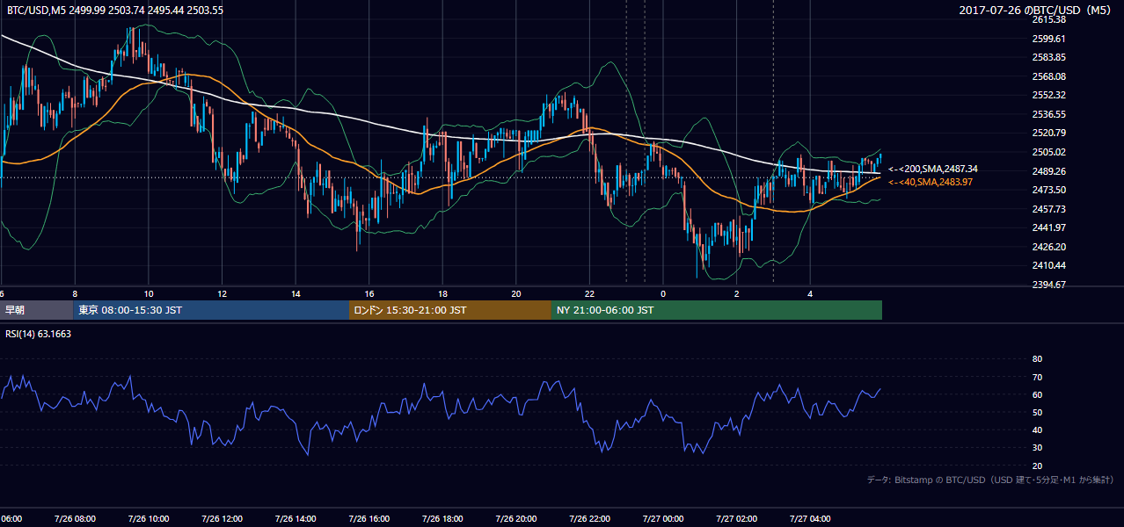The height and width of the screenshot is (527, 1124).
Task: Click the 2536.55 price axis label
Action: coord(1048,114)
